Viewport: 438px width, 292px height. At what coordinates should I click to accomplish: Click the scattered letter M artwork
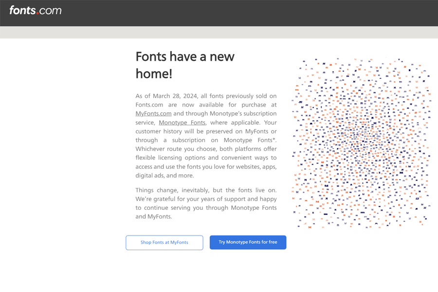click(x=361, y=143)
